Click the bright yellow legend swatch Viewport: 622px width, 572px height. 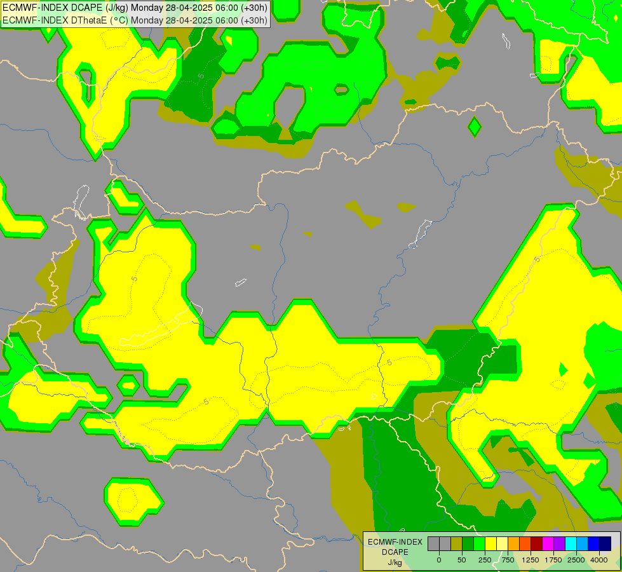click(x=490, y=543)
